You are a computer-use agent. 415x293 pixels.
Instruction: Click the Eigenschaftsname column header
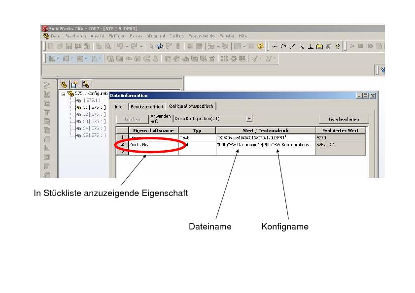pyautogui.click(x=153, y=130)
